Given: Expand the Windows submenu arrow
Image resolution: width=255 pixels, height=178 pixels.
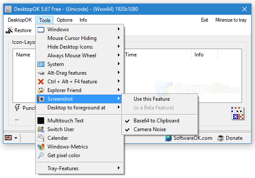Looking at the screenshot, I should tap(119, 29).
